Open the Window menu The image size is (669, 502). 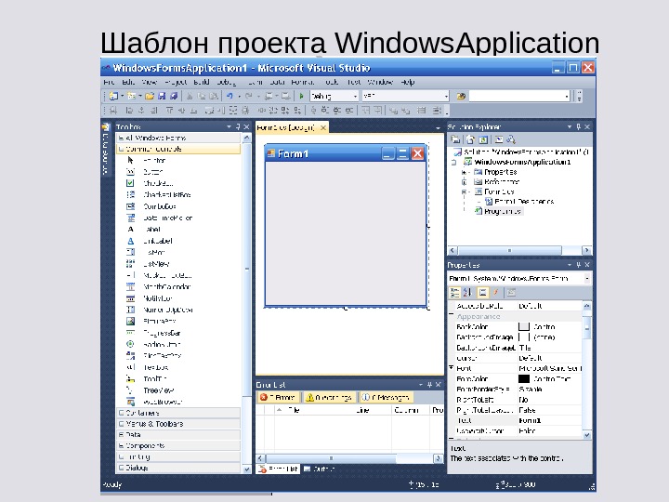click(x=380, y=82)
